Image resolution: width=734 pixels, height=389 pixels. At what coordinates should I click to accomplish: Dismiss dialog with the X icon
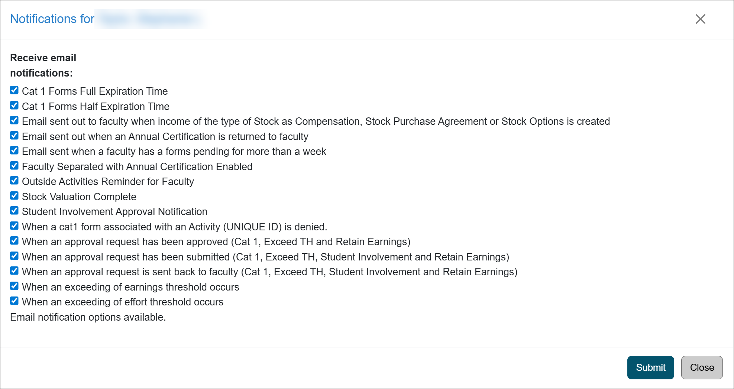tap(700, 19)
